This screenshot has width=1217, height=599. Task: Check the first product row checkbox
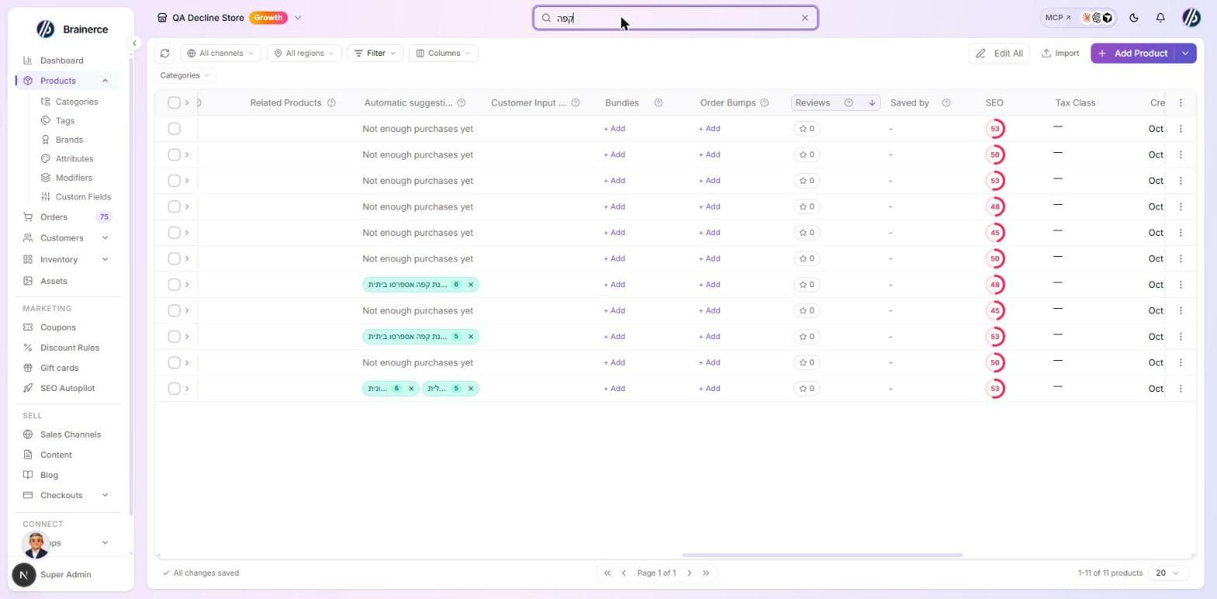[x=174, y=129]
